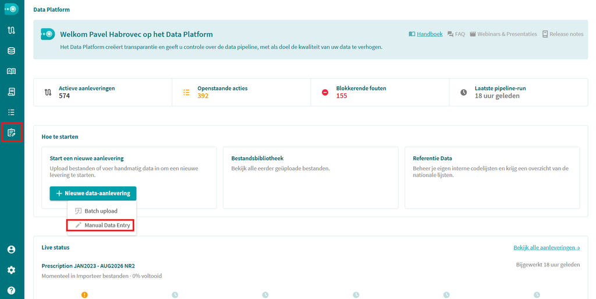
Task: Click the Data Platform logo in sidebar
Action: point(12,9)
